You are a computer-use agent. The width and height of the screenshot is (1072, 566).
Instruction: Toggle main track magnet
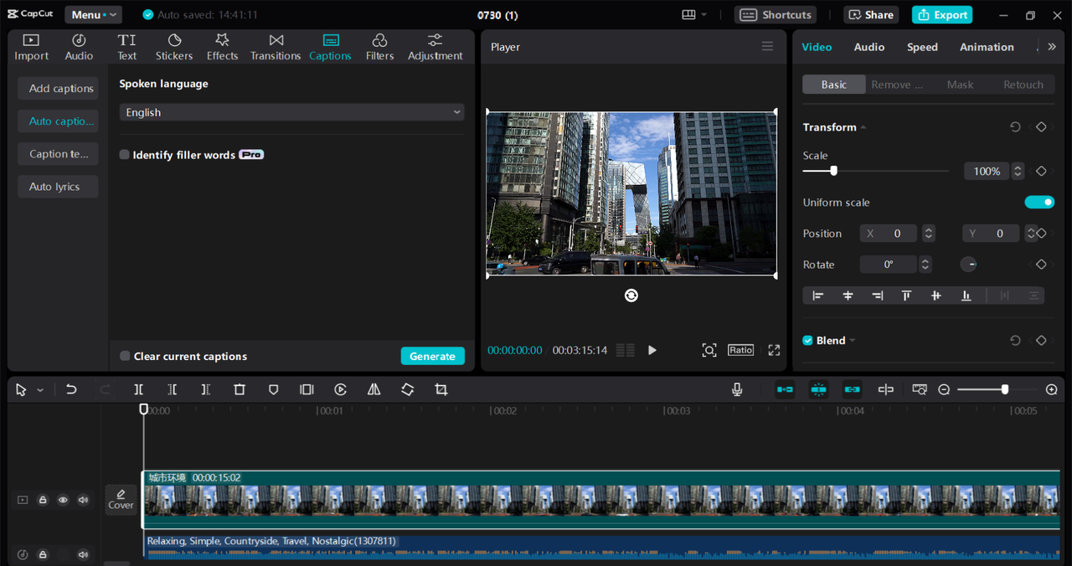(785, 389)
